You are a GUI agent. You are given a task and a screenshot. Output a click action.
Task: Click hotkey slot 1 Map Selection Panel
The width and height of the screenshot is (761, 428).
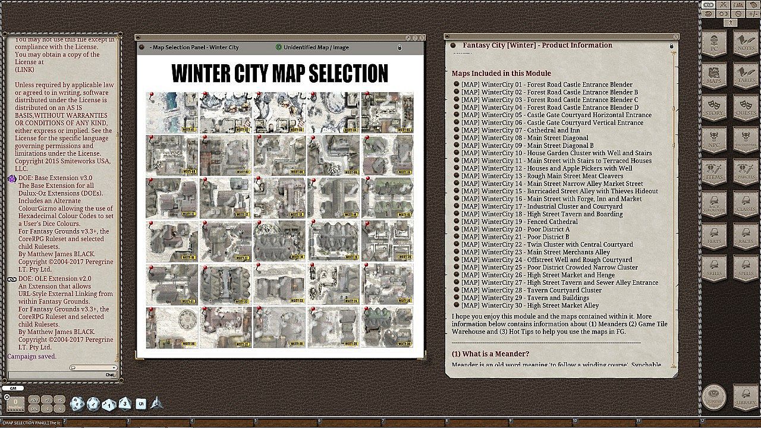coord(31,423)
